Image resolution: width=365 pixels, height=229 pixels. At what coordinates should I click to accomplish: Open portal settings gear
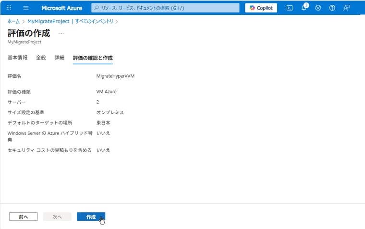pos(318,8)
